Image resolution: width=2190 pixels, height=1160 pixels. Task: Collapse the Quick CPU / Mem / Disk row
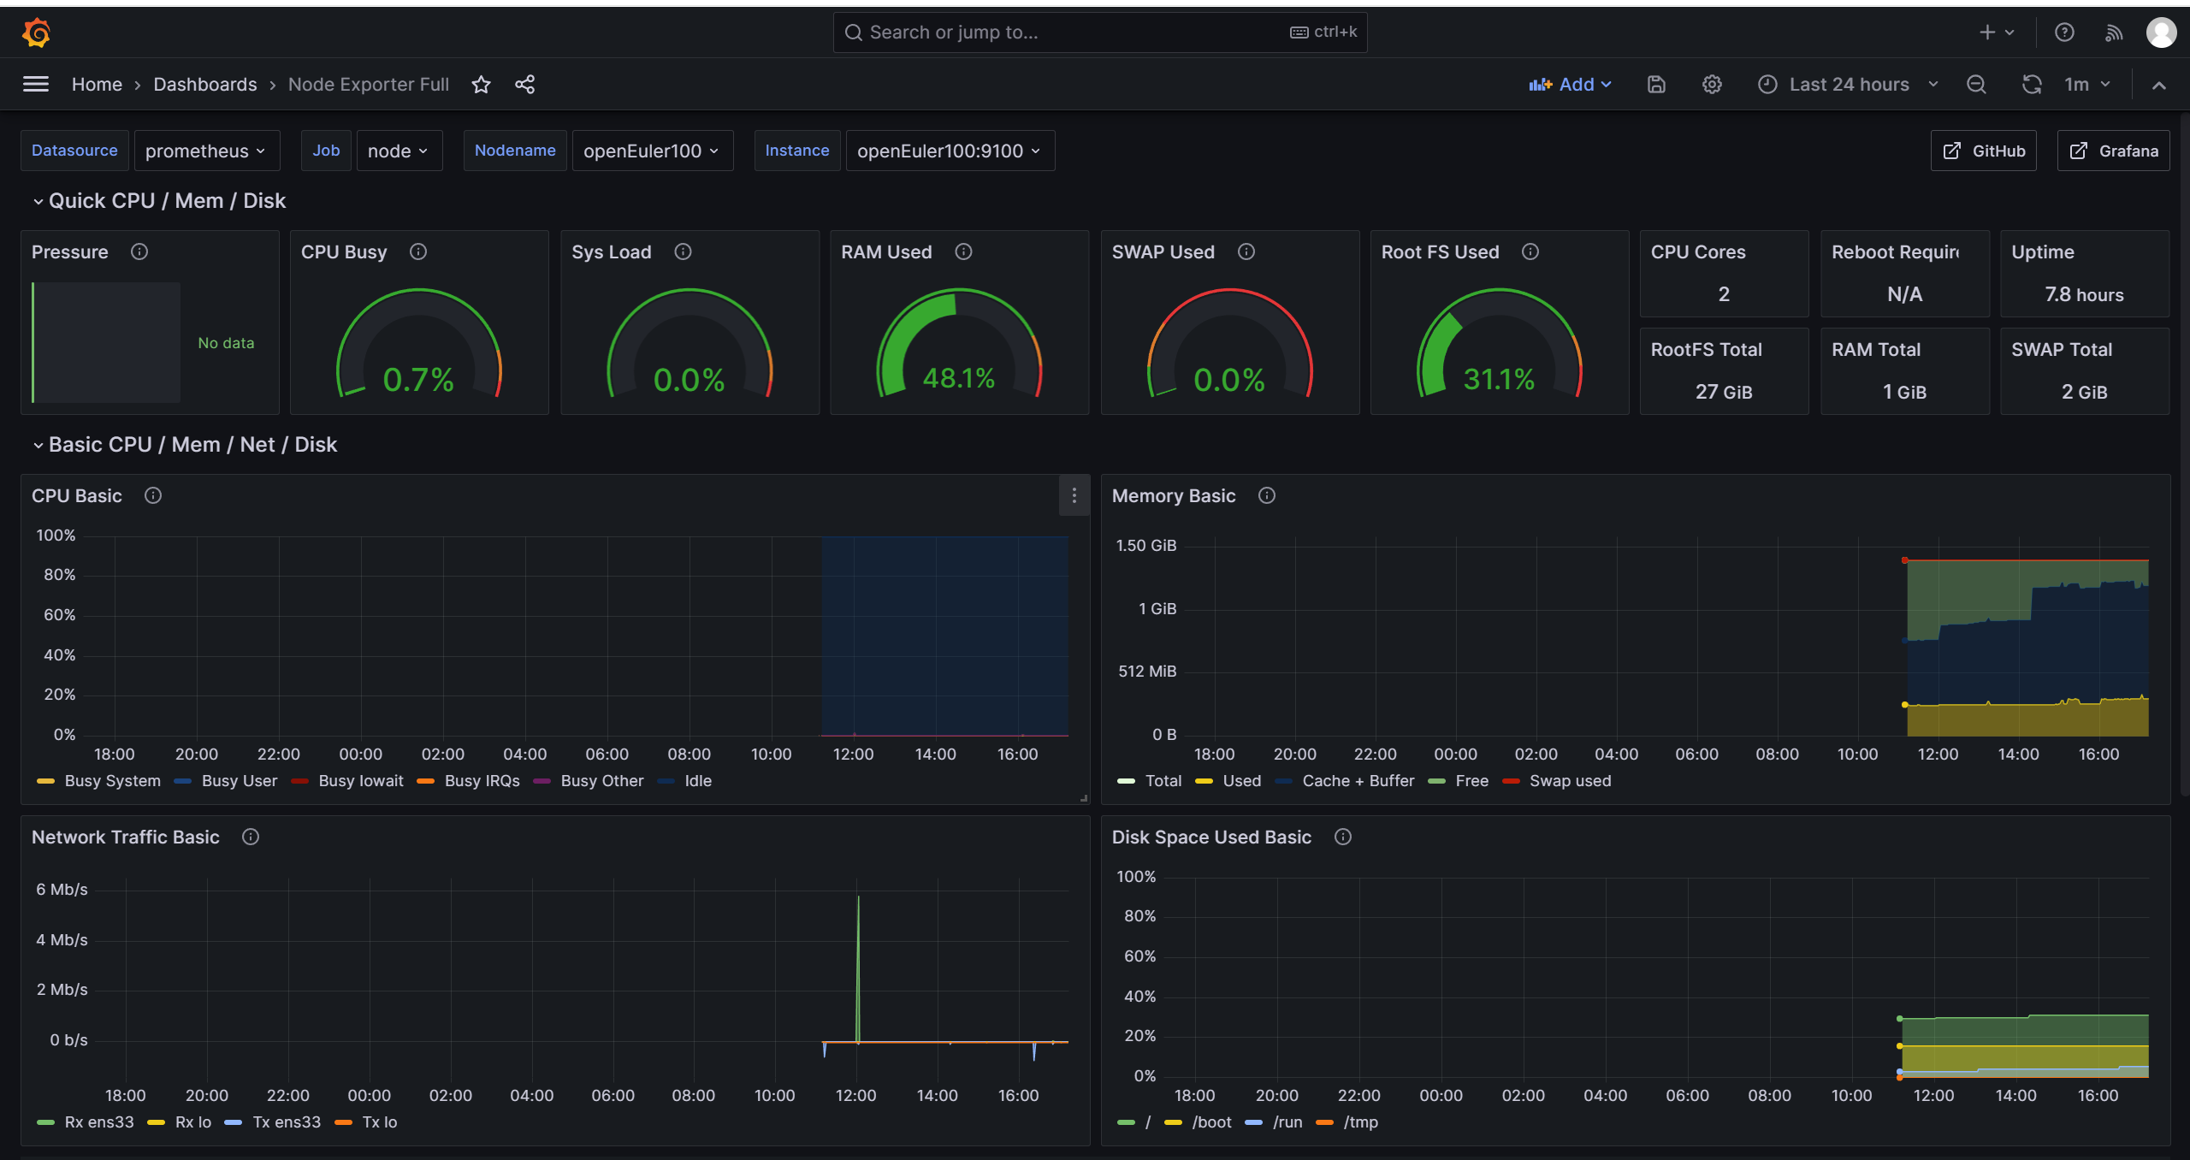click(x=38, y=201)
